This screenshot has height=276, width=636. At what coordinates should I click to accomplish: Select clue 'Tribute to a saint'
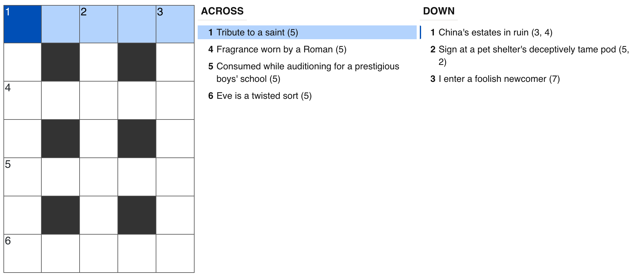click(x=257, y=33)
